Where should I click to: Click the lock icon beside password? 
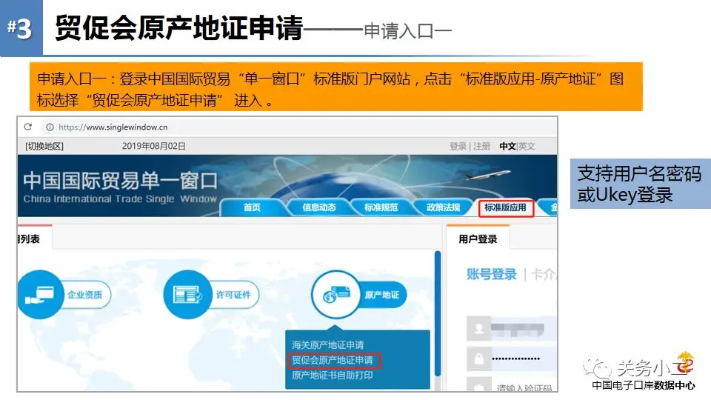coord(479,359)
